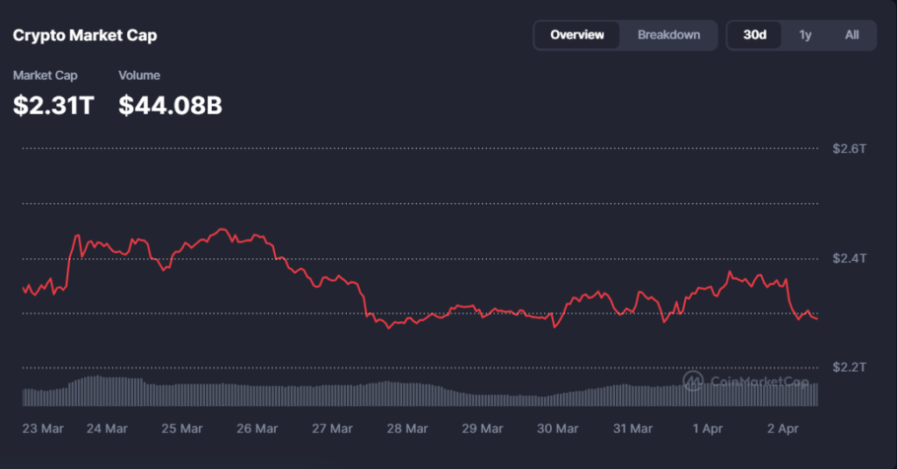Switch chart range to 1y
897x469 pixels.
coord(805,35)
